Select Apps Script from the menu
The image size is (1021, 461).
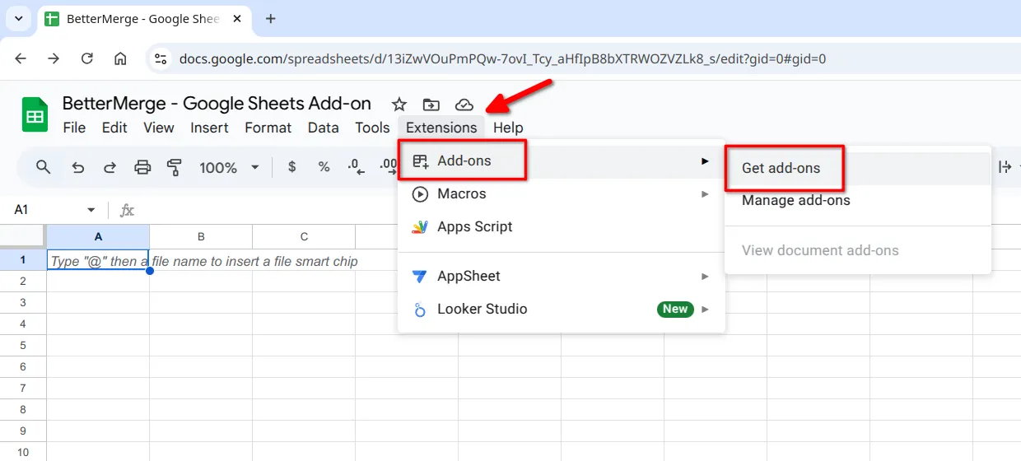coord(561,227)
